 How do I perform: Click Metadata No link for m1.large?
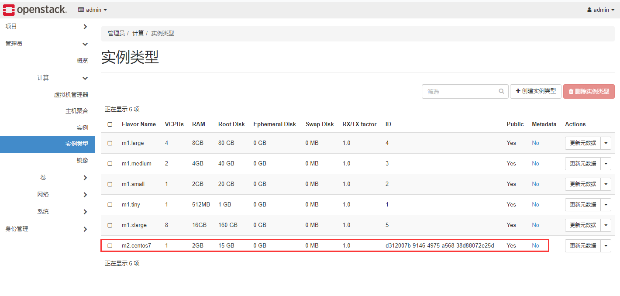point(535,143)
